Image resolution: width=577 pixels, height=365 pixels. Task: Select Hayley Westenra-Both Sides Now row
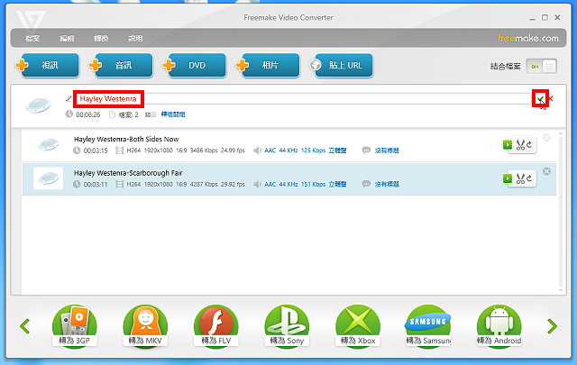click(288, 145)
